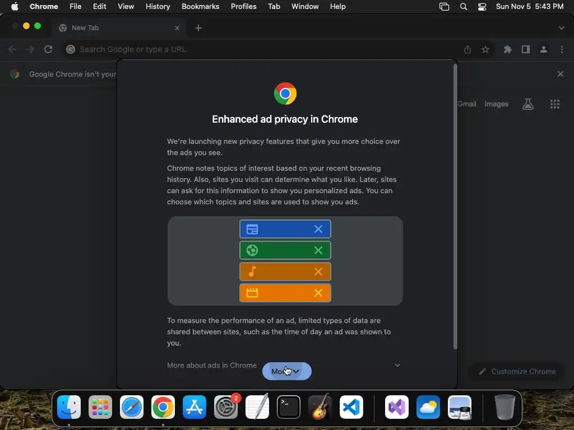Click the More button in privacy dialog
The width and height of the screenshot is (574, 430).
point(286,371)
